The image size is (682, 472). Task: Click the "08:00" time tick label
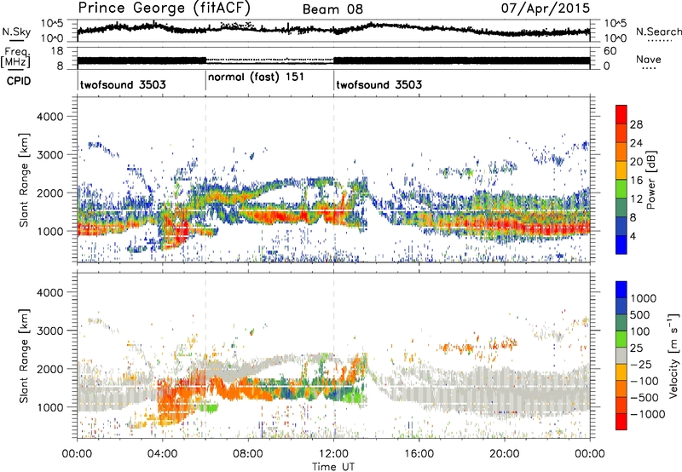247,454
